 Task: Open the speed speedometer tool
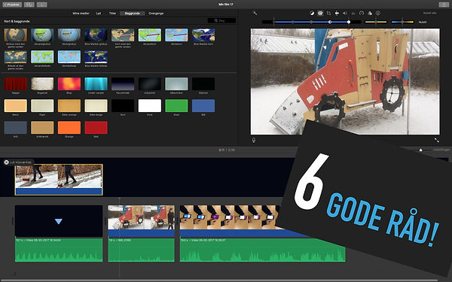click(x=362, y=14)
